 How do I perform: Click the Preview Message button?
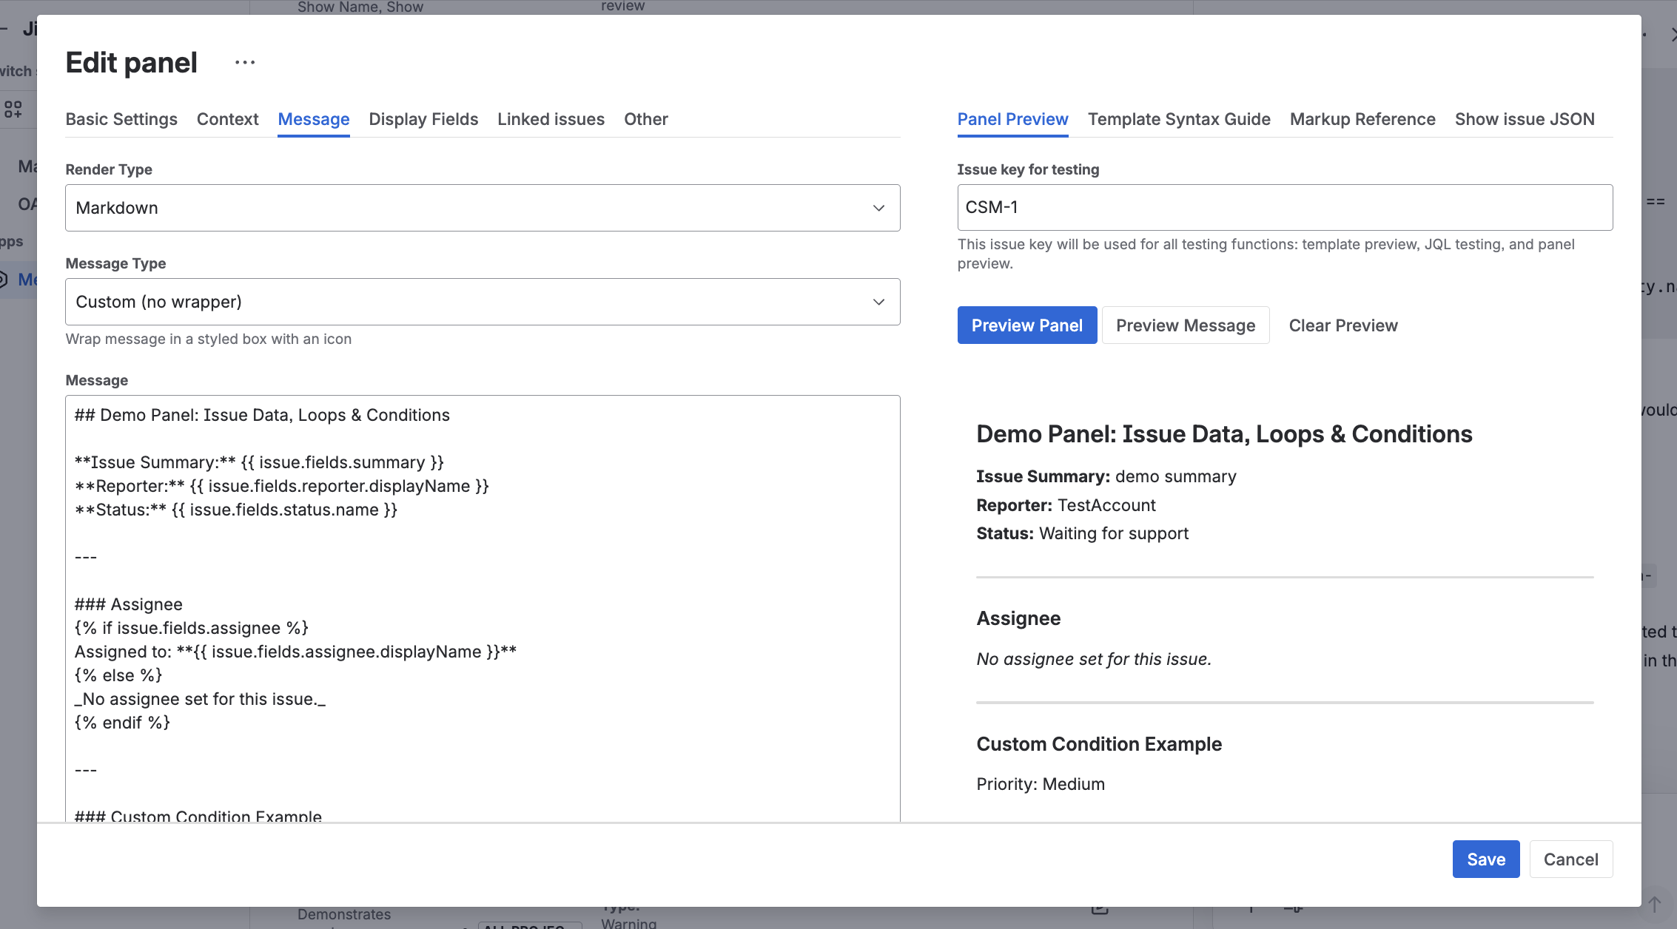1186,325
